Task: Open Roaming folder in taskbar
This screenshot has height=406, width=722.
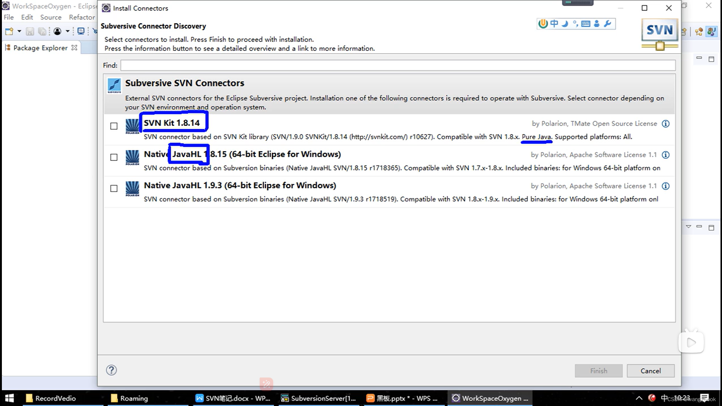Action: pos(130,398)
